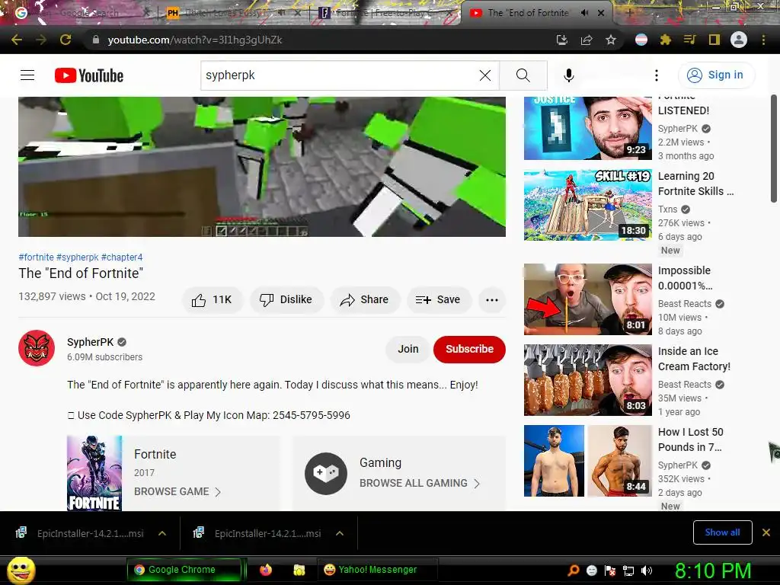Open the site info lock icon
The height and width of the screenshot is (585, 780).
coord(96,40)
